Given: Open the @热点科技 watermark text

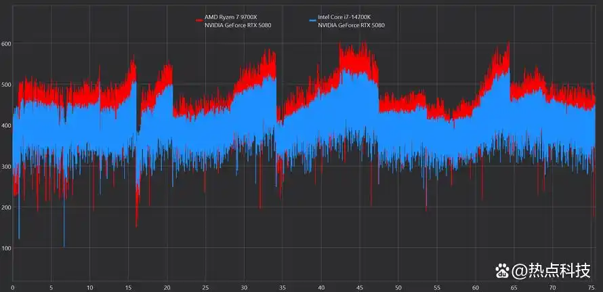Looking at the screenshot, I should point(551,271).
